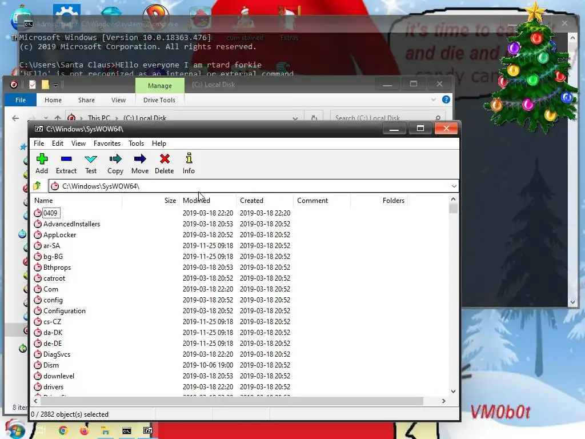Open the Favorites menu
585x439 pixels.
click(107, 143)
